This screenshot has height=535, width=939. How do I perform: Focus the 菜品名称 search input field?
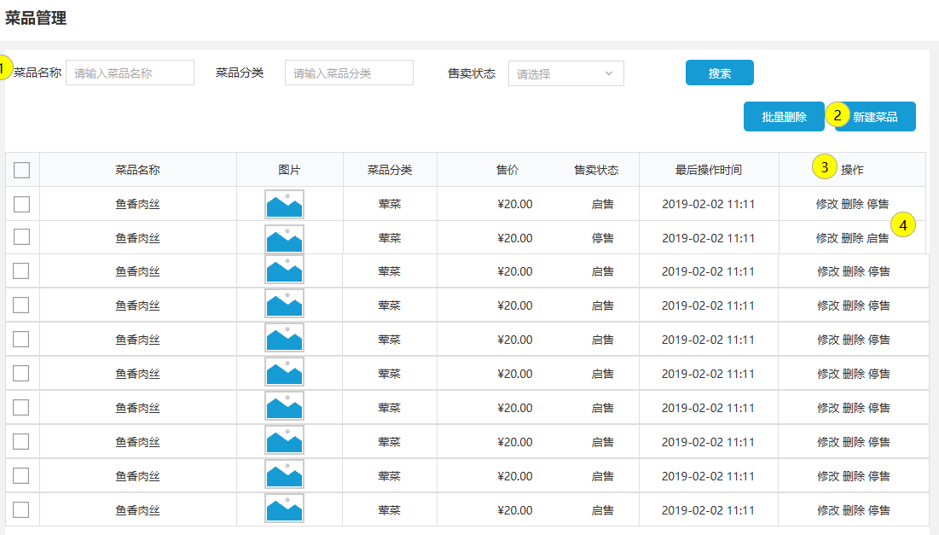pos(130,73)
